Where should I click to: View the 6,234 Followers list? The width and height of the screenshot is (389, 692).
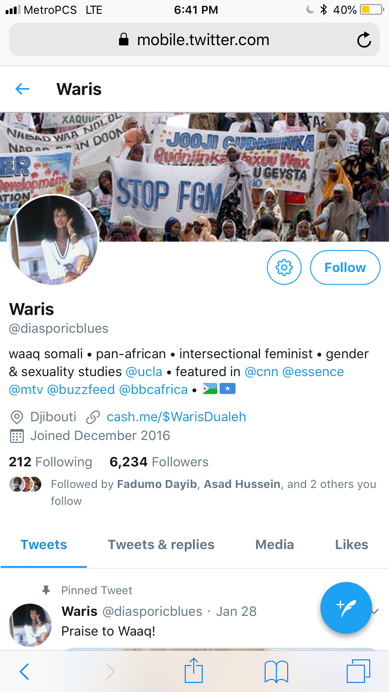[159, 462]
